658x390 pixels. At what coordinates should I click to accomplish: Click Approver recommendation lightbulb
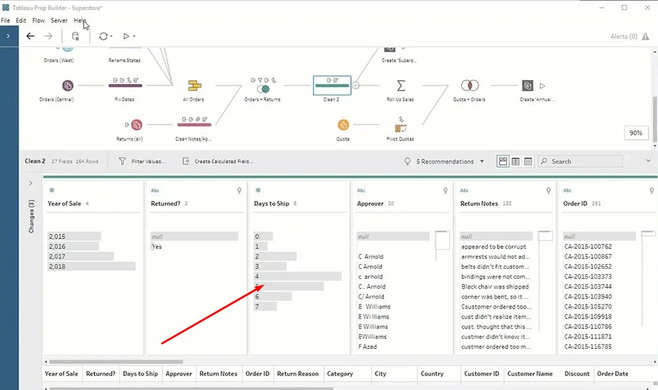coord(445,191)
